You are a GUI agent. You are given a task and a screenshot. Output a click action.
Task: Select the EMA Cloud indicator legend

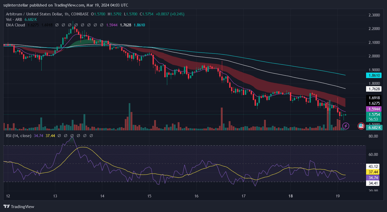15,25
